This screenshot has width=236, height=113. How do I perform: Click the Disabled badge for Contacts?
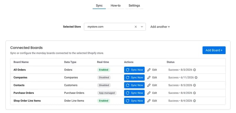point(104,85)
